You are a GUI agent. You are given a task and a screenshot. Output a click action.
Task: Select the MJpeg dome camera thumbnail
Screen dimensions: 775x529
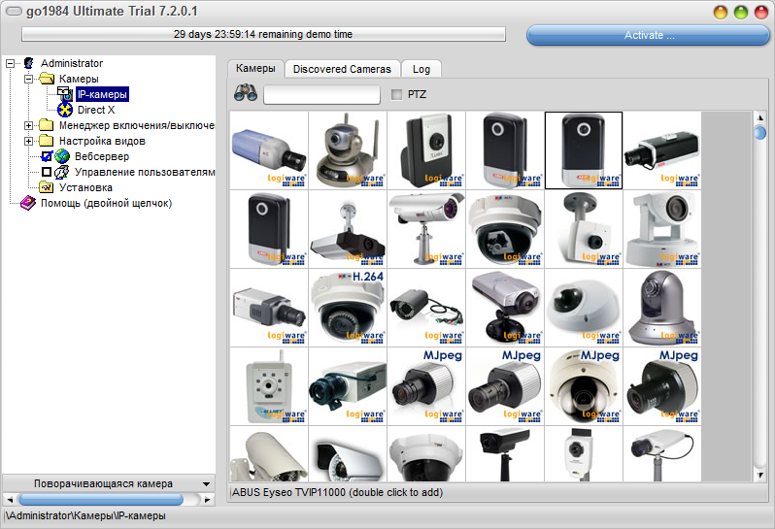click(x=584, y=386)
